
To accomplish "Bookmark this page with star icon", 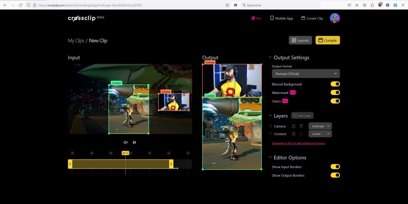I will [227, 5].
